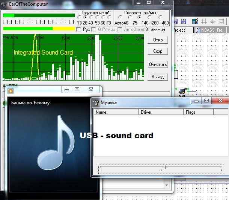Screen dimensions: 229x200
Task: Enable the Рус checkbox
Action: click(x=78, y=29)
